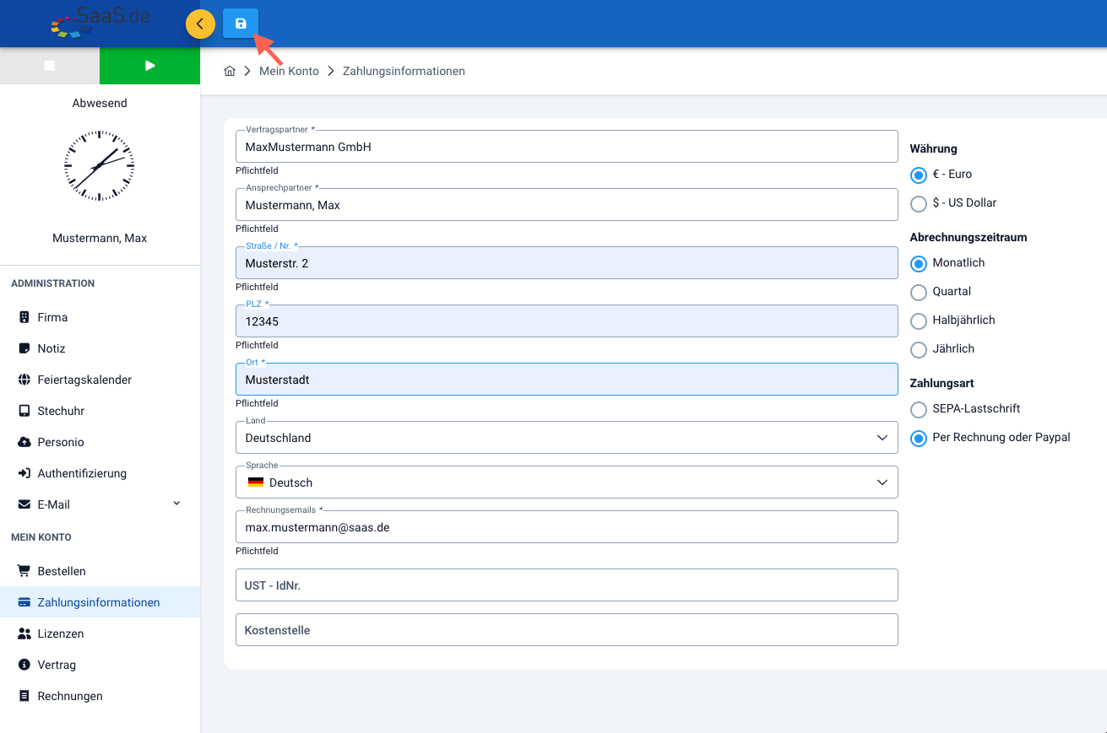Click Zahlungsinformationen breadcrumb link
The width and height of the screenshot is (1107, 733).
coord(404,71)
